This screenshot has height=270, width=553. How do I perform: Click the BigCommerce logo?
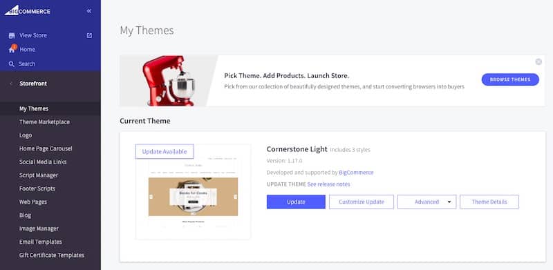click(27, 10)
